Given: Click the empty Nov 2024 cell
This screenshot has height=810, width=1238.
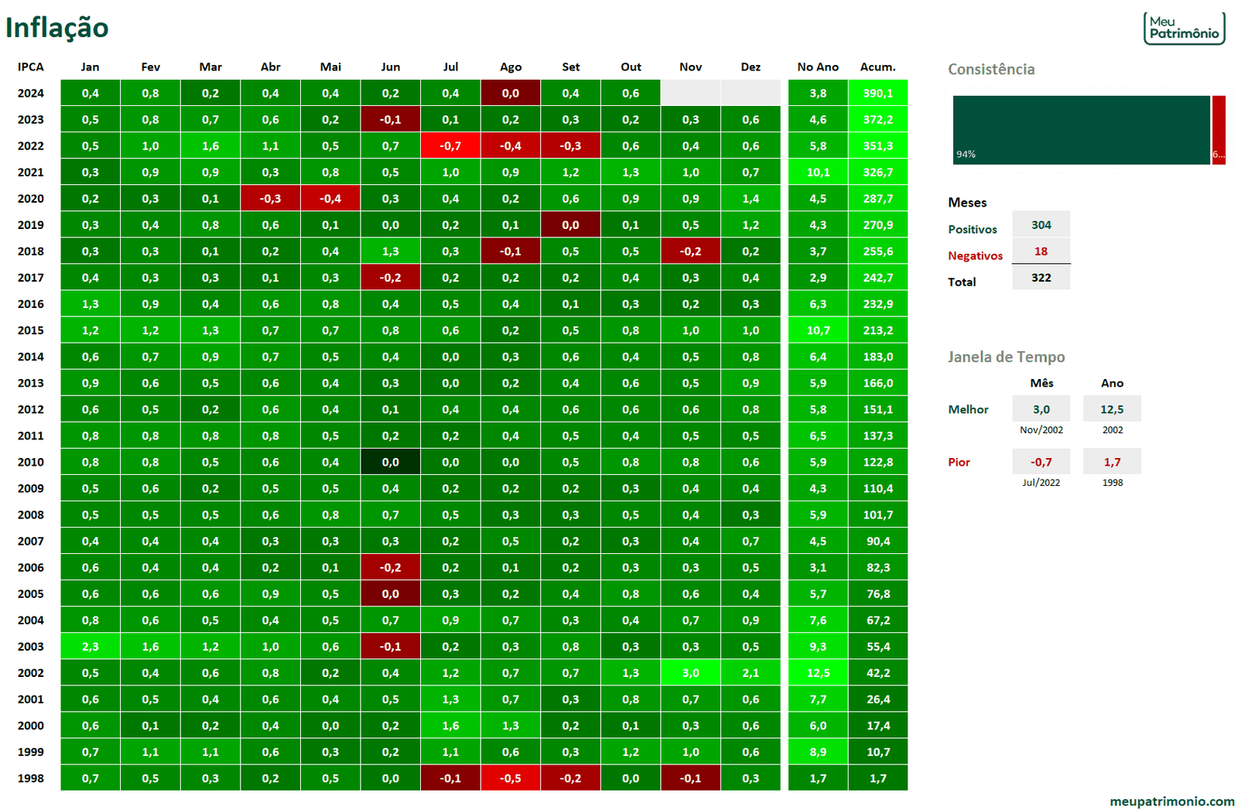Looking at the screenshot, I should coord(691,93).
